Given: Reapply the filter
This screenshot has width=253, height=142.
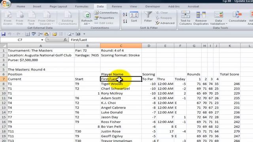Looking at the screenshot, I should coord(164,18).
